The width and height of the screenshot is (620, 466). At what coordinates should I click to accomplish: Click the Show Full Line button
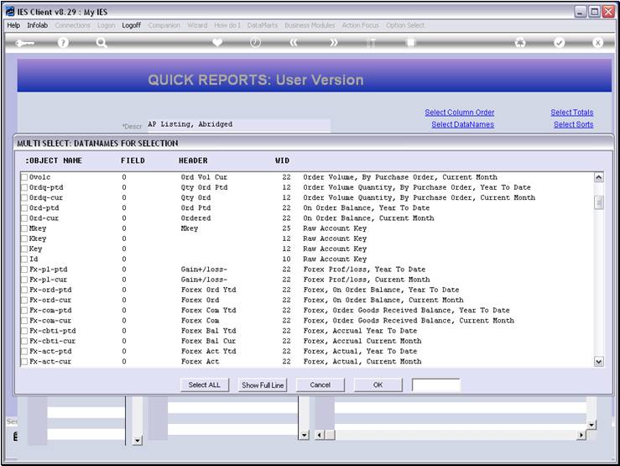point(263,385)
